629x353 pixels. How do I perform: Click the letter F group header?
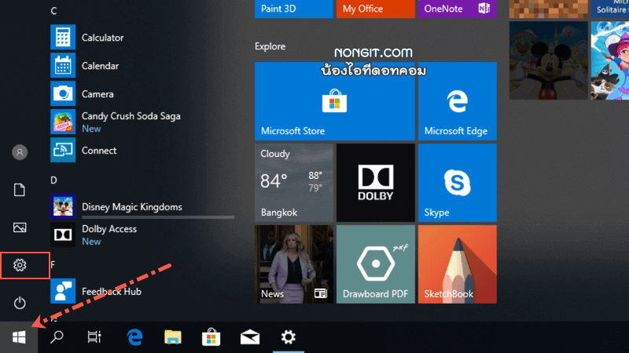pos(53,264)
